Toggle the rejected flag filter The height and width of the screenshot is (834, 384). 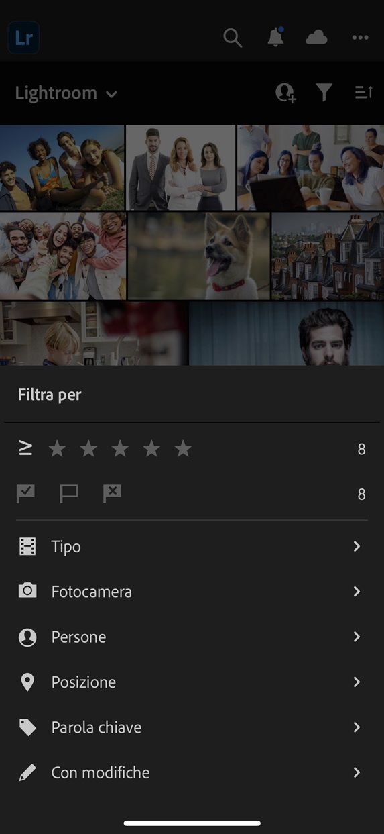[112, 494]
